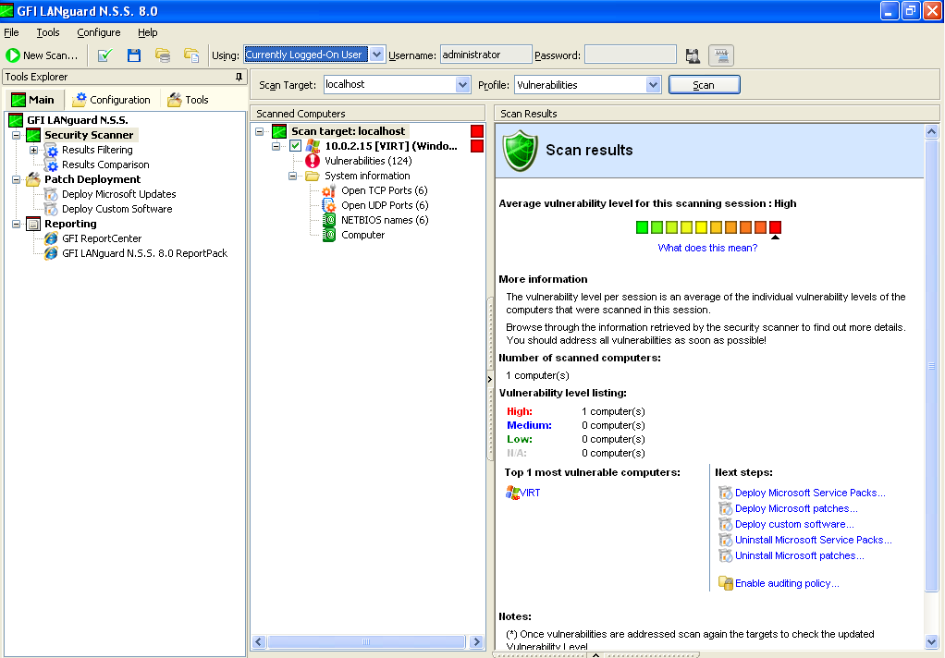Click the Deploy Microsoft Updates icon
The width and height of the screenshot is (945, 658).
coord(51,194)
